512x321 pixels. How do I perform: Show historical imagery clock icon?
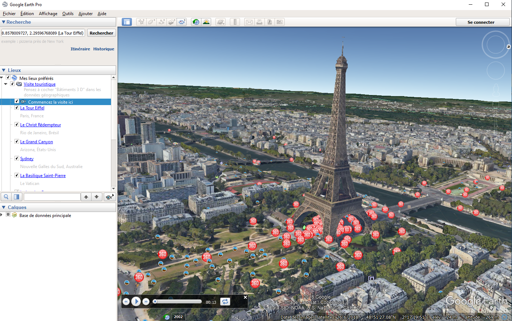click(196, 22)
